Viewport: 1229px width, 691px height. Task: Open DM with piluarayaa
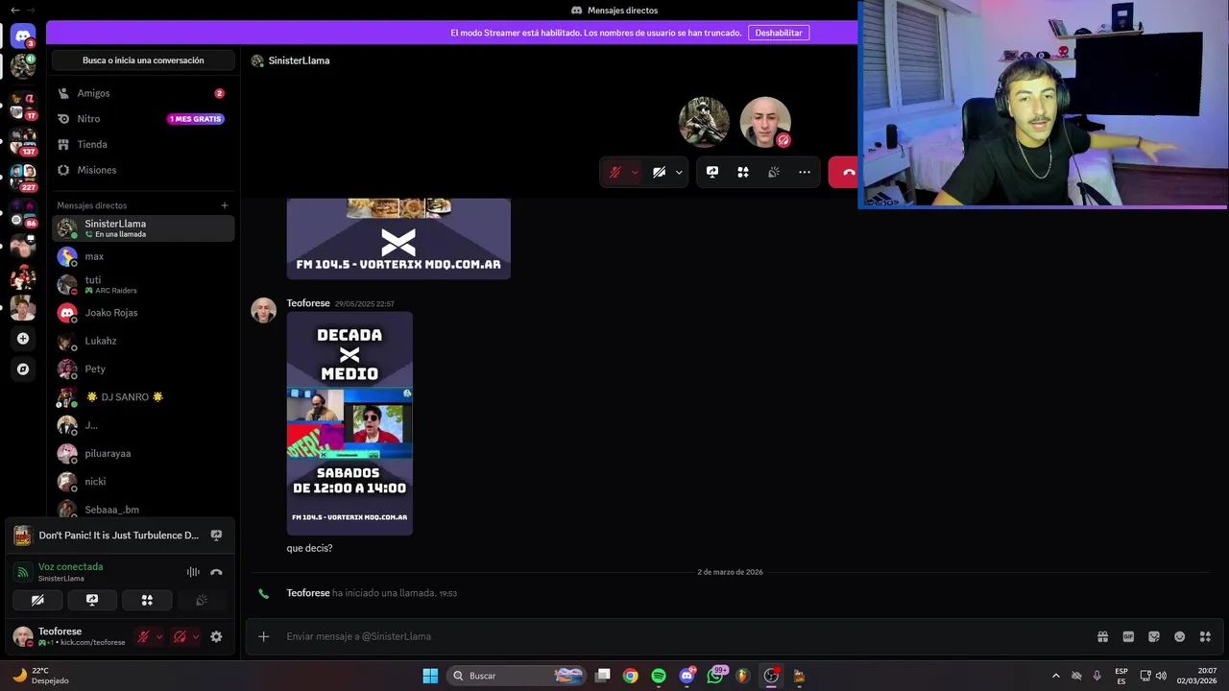pos(143,453)
